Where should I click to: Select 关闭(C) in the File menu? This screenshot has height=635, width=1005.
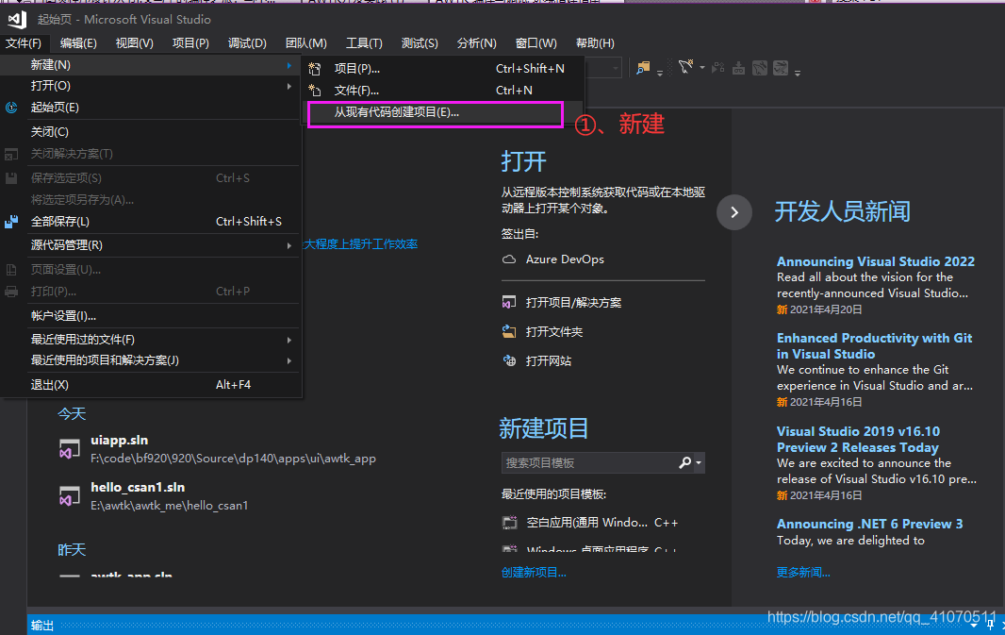pyautogui.click(x=152, y=132)
